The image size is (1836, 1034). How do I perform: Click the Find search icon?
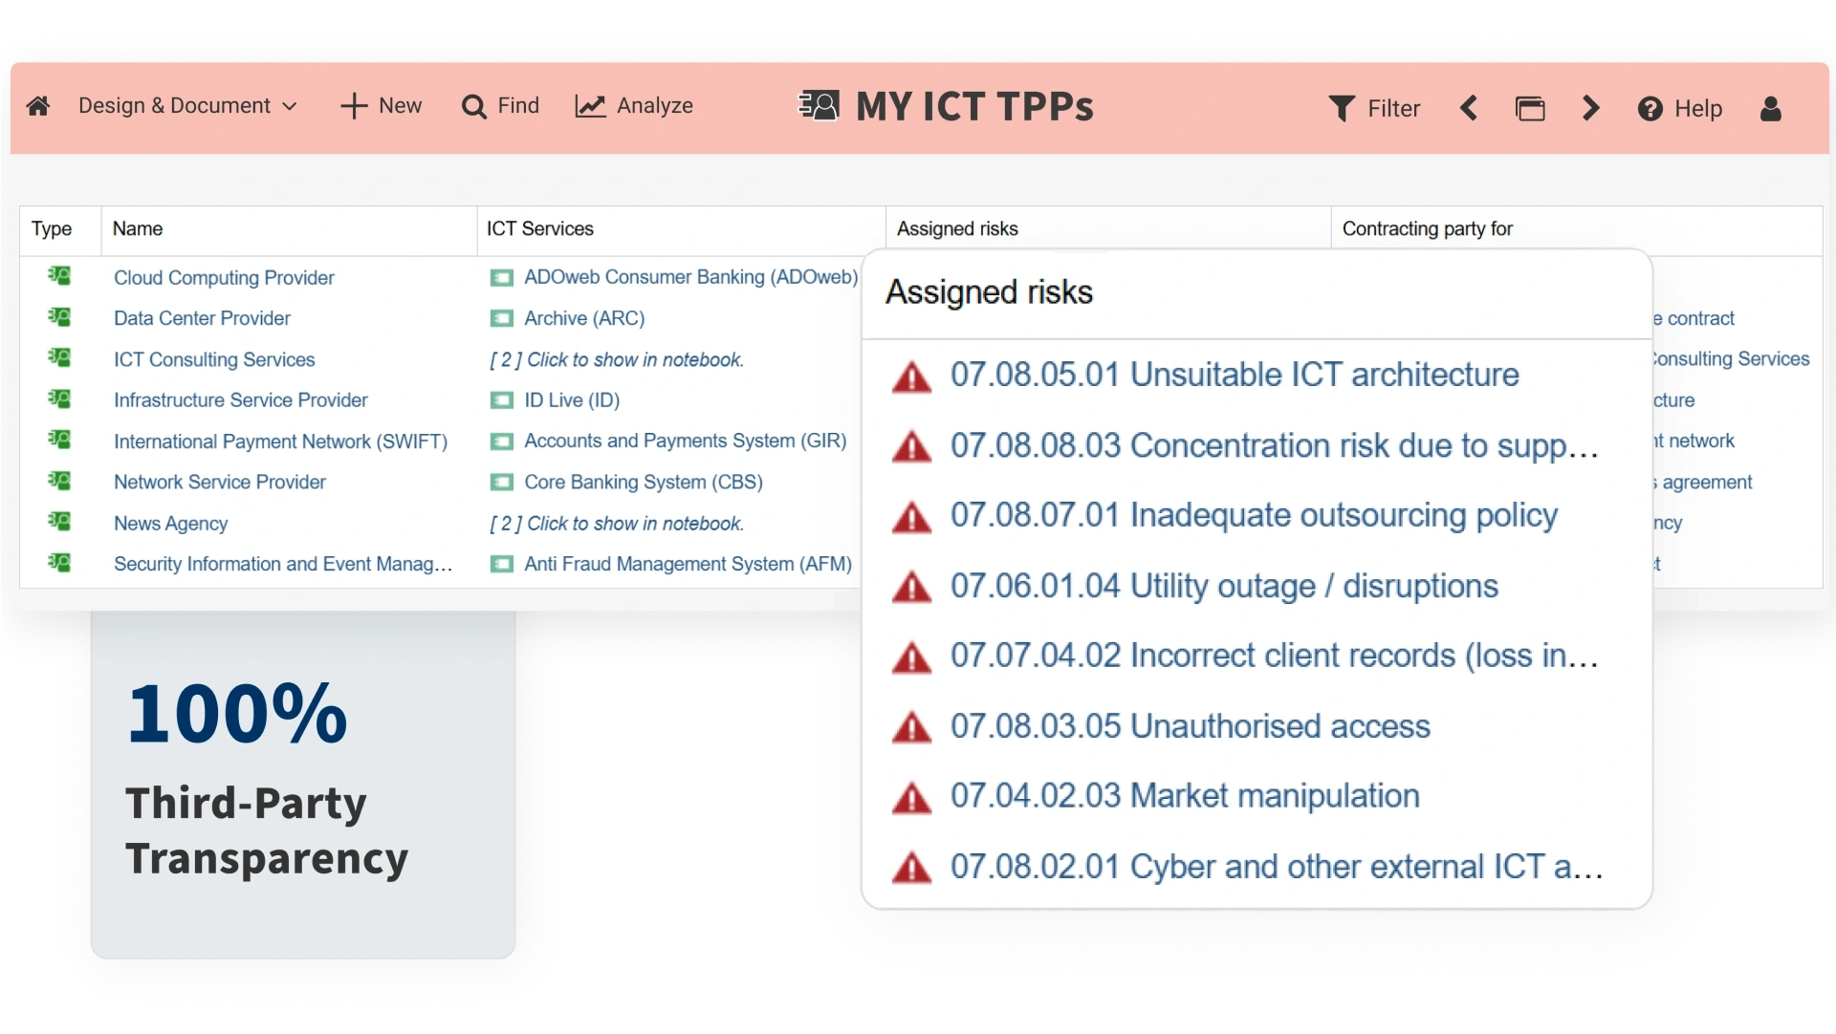[475, 106]
